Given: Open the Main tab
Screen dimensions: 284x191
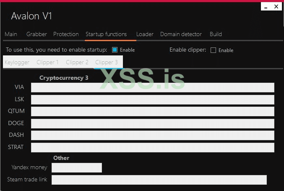Looking at the screenshot, I should tap(11, 34).
